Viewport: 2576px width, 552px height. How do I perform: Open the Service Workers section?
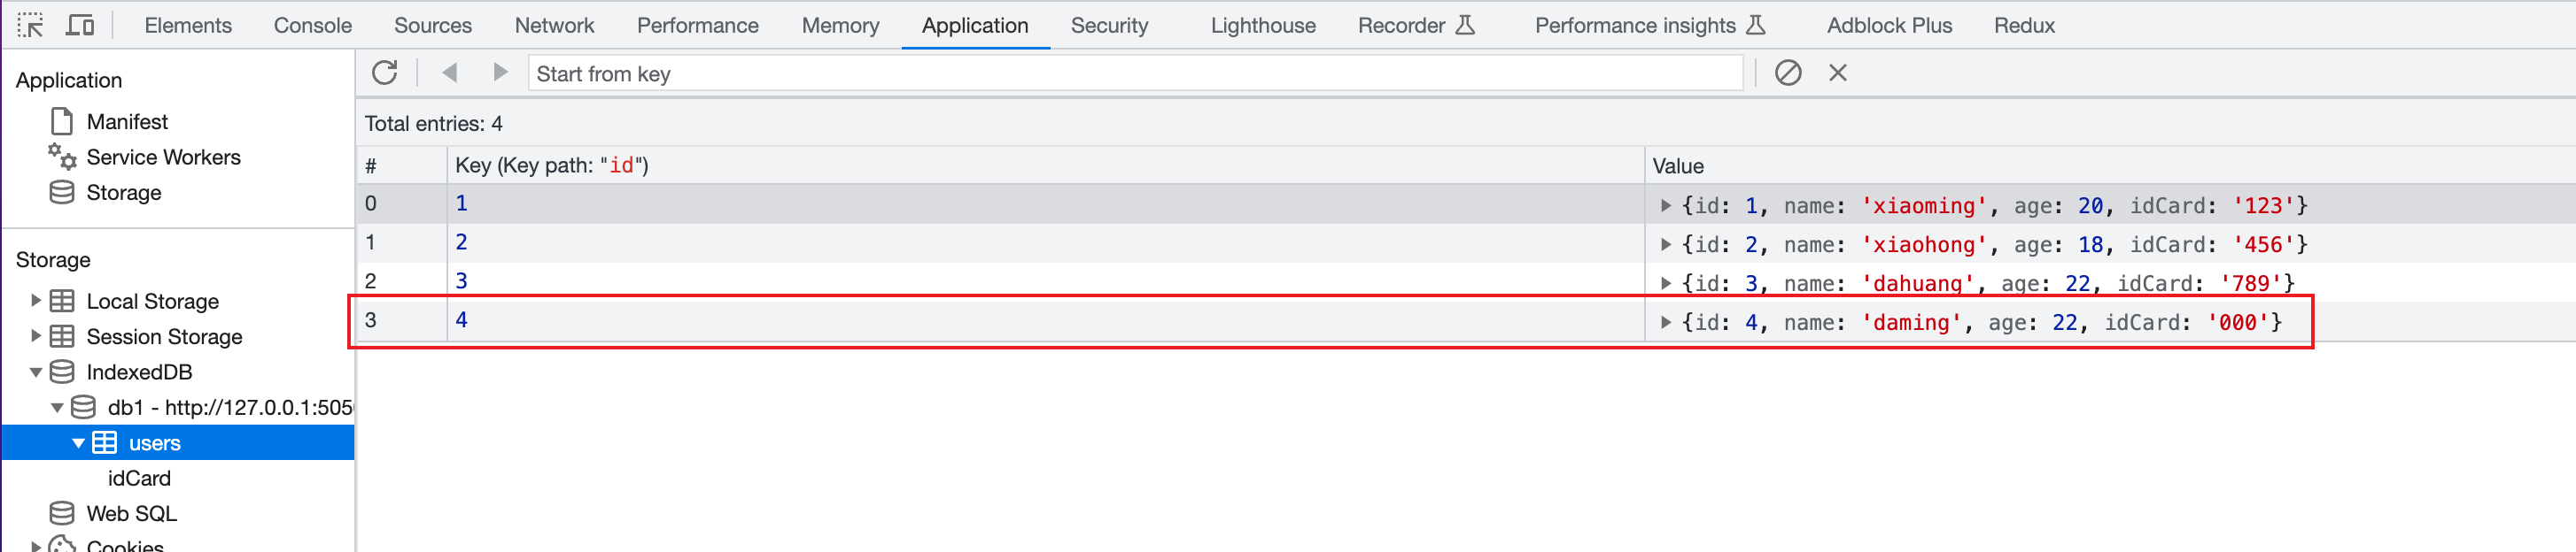[x=163, y=157]
